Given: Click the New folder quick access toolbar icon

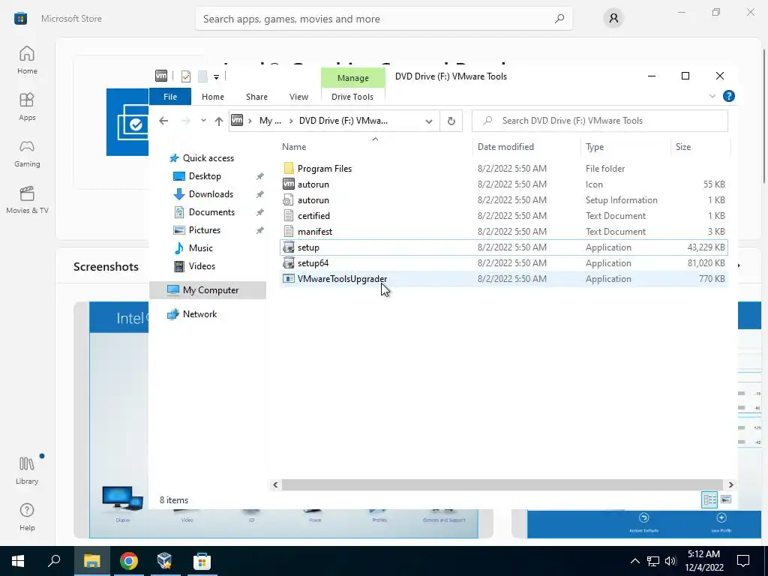Looking at the screenshot, I should pyautogui.click(x=202, y=76).
